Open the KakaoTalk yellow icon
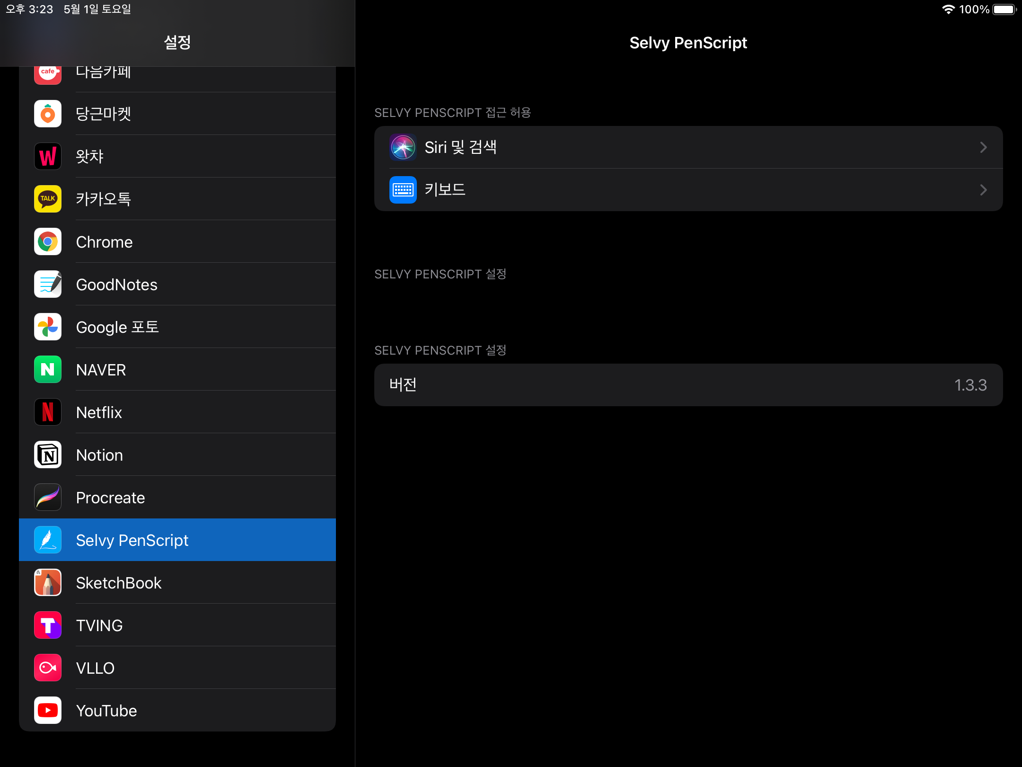 [x=48, y=199]
